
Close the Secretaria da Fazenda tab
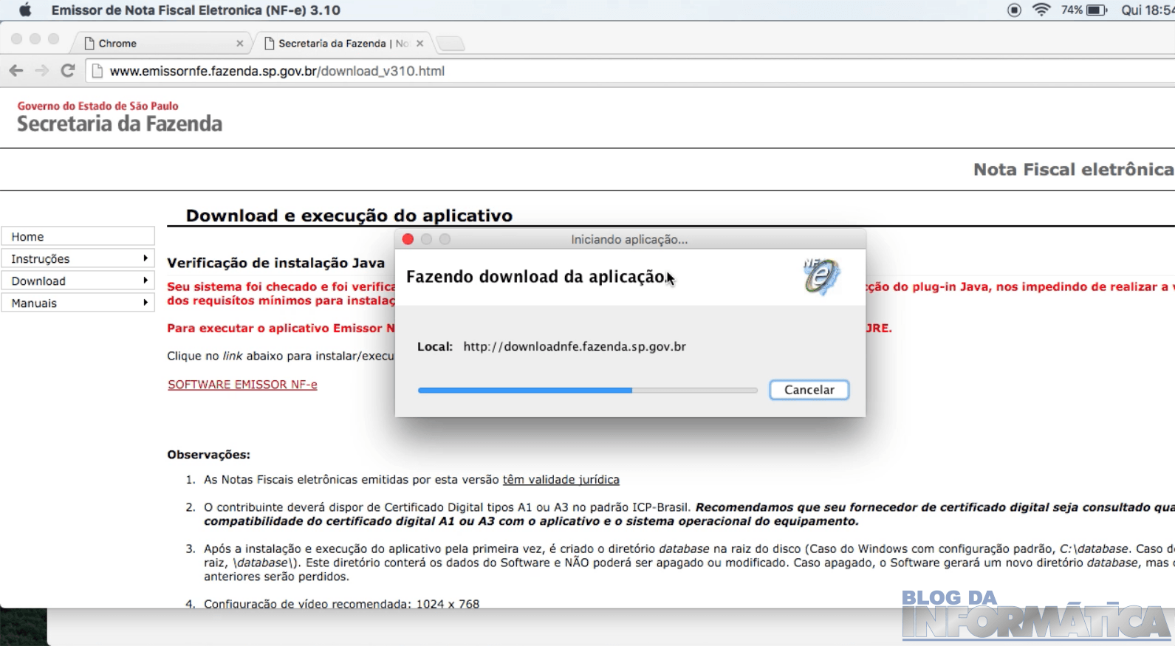tap(420, 44)
